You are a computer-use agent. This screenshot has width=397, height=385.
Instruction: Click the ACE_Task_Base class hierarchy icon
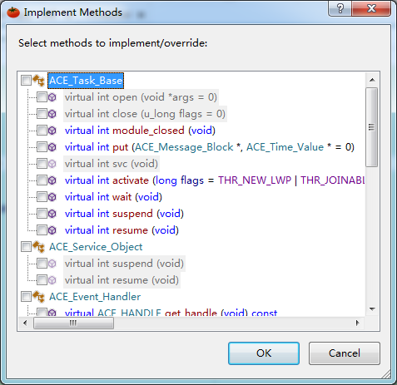38,81
